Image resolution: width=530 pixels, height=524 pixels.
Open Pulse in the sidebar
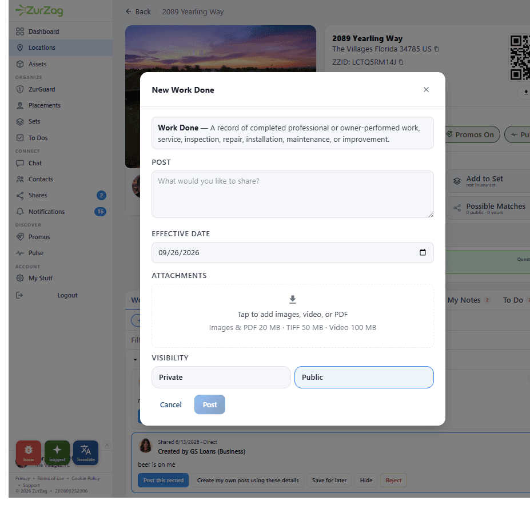point(61,253)
